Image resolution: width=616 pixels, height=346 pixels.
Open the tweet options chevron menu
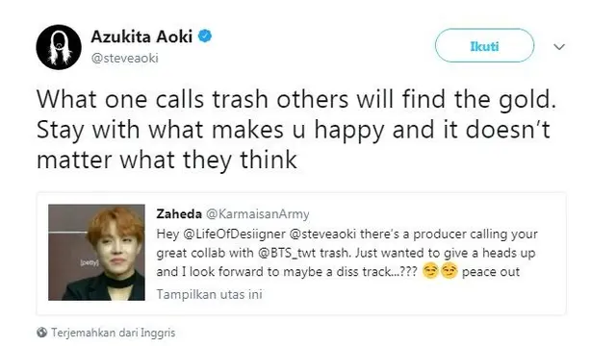559,47
